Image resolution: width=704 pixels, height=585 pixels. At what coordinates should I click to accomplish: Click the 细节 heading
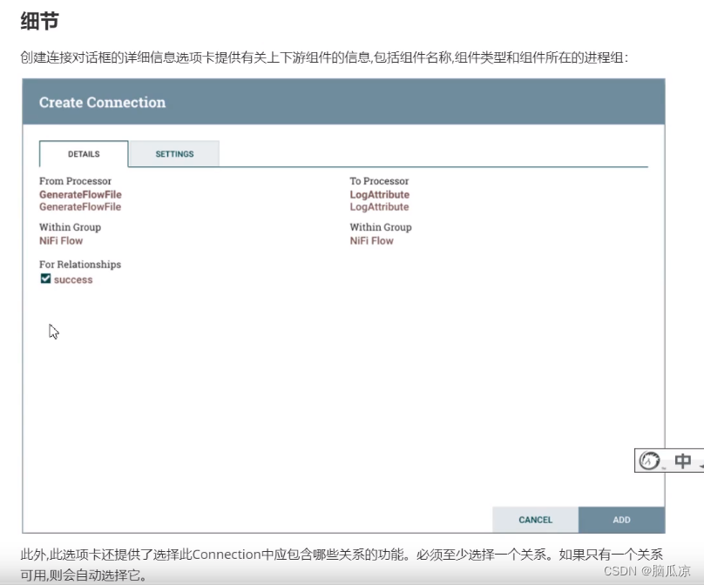pyautogui.click(x=39, y=21)
